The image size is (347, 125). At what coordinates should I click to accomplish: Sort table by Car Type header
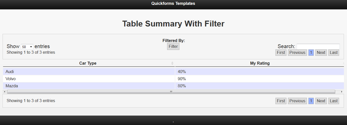coord(88,63)
